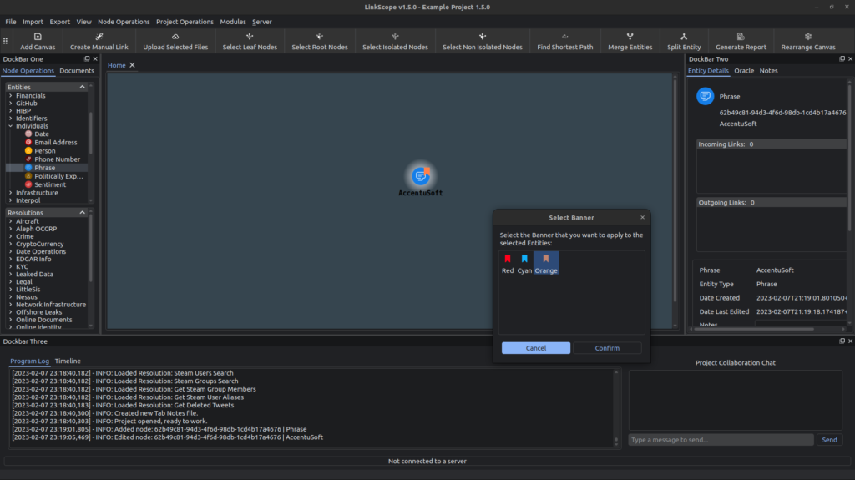Click the Select Non Isolated Nodes icon
855x480 pixels.
483,37
